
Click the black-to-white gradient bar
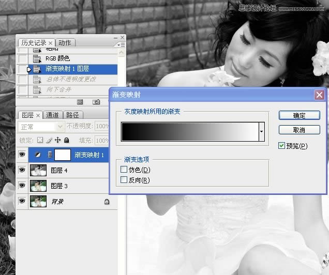pos(189,132)
